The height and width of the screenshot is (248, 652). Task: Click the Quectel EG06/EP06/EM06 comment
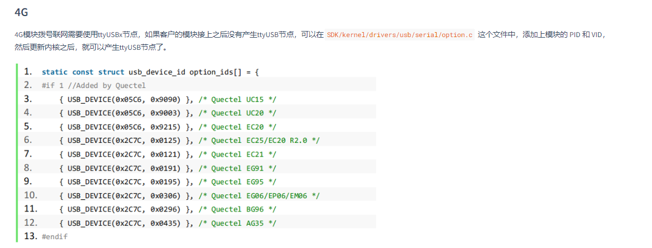pos(259,195)
